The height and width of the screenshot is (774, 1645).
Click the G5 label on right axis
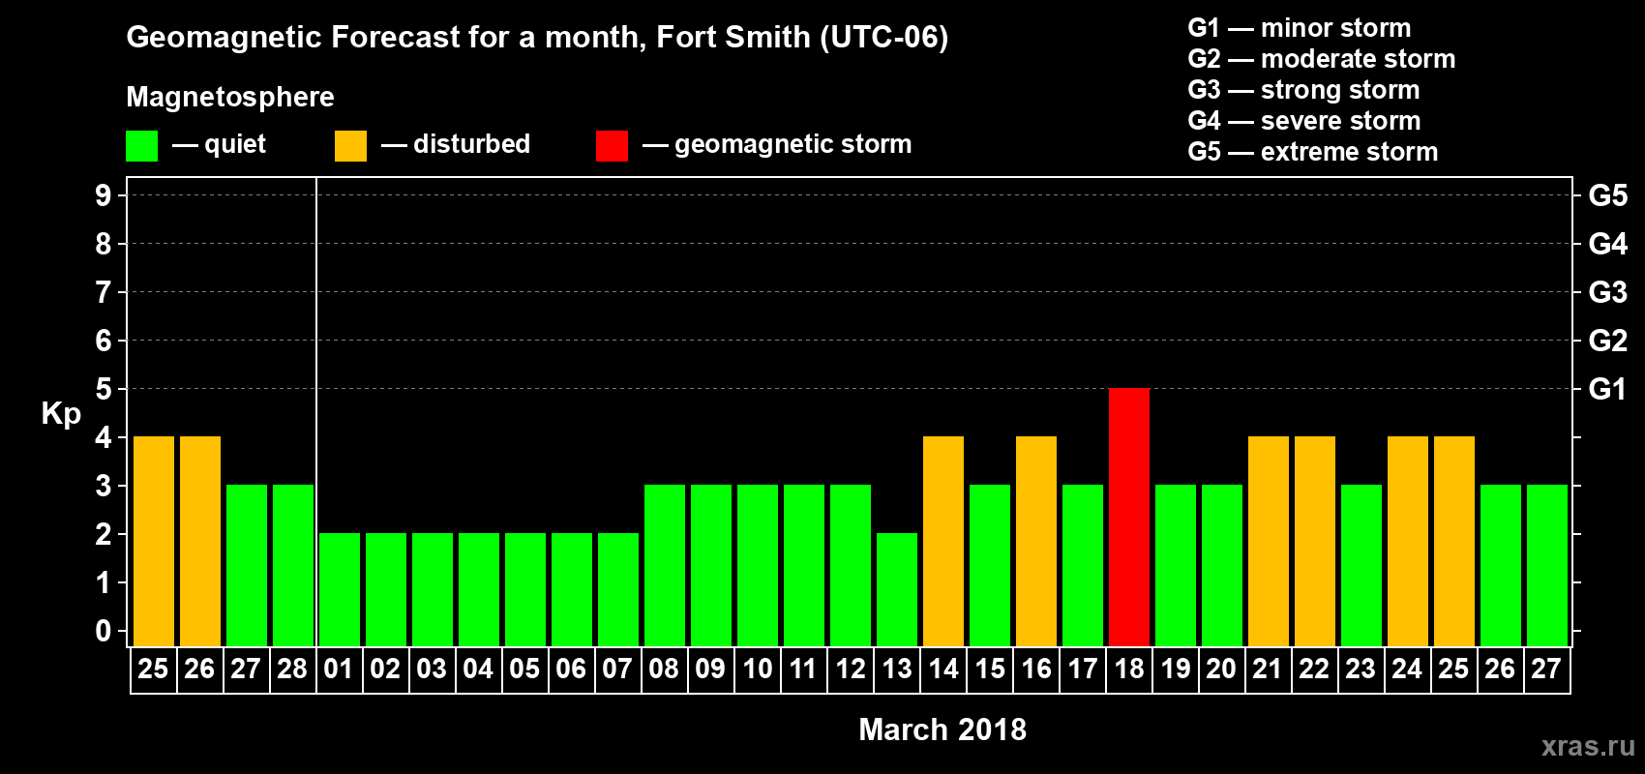1608,195
